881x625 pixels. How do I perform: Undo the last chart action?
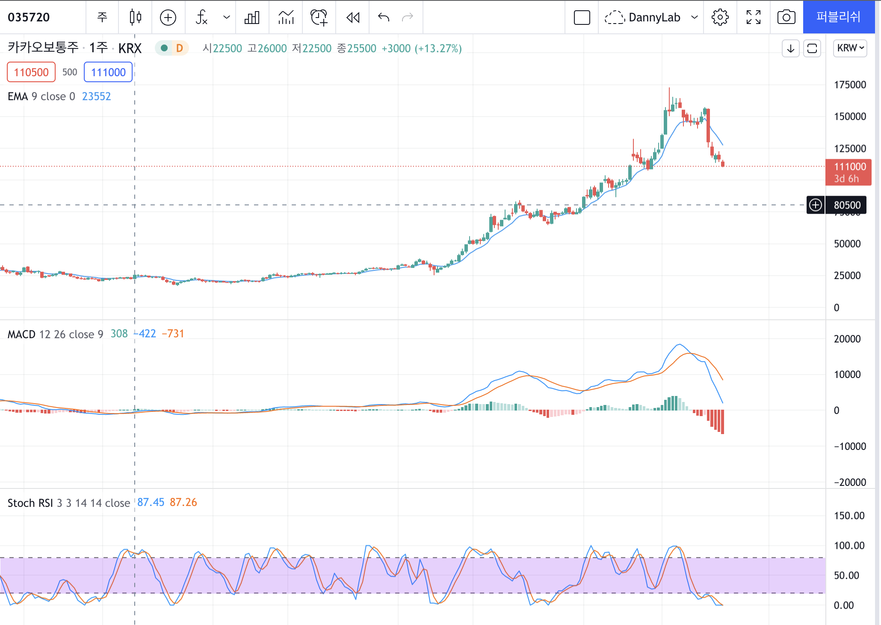point(384,17)
